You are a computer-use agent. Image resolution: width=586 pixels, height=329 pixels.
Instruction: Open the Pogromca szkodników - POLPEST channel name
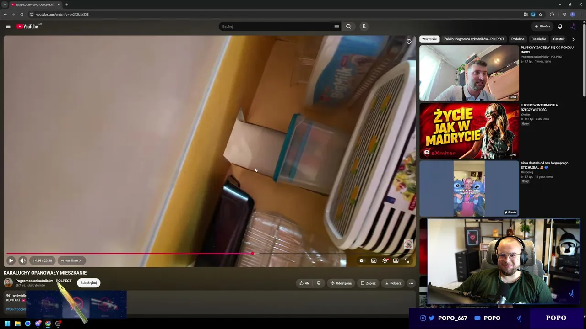tap(43, 281)
